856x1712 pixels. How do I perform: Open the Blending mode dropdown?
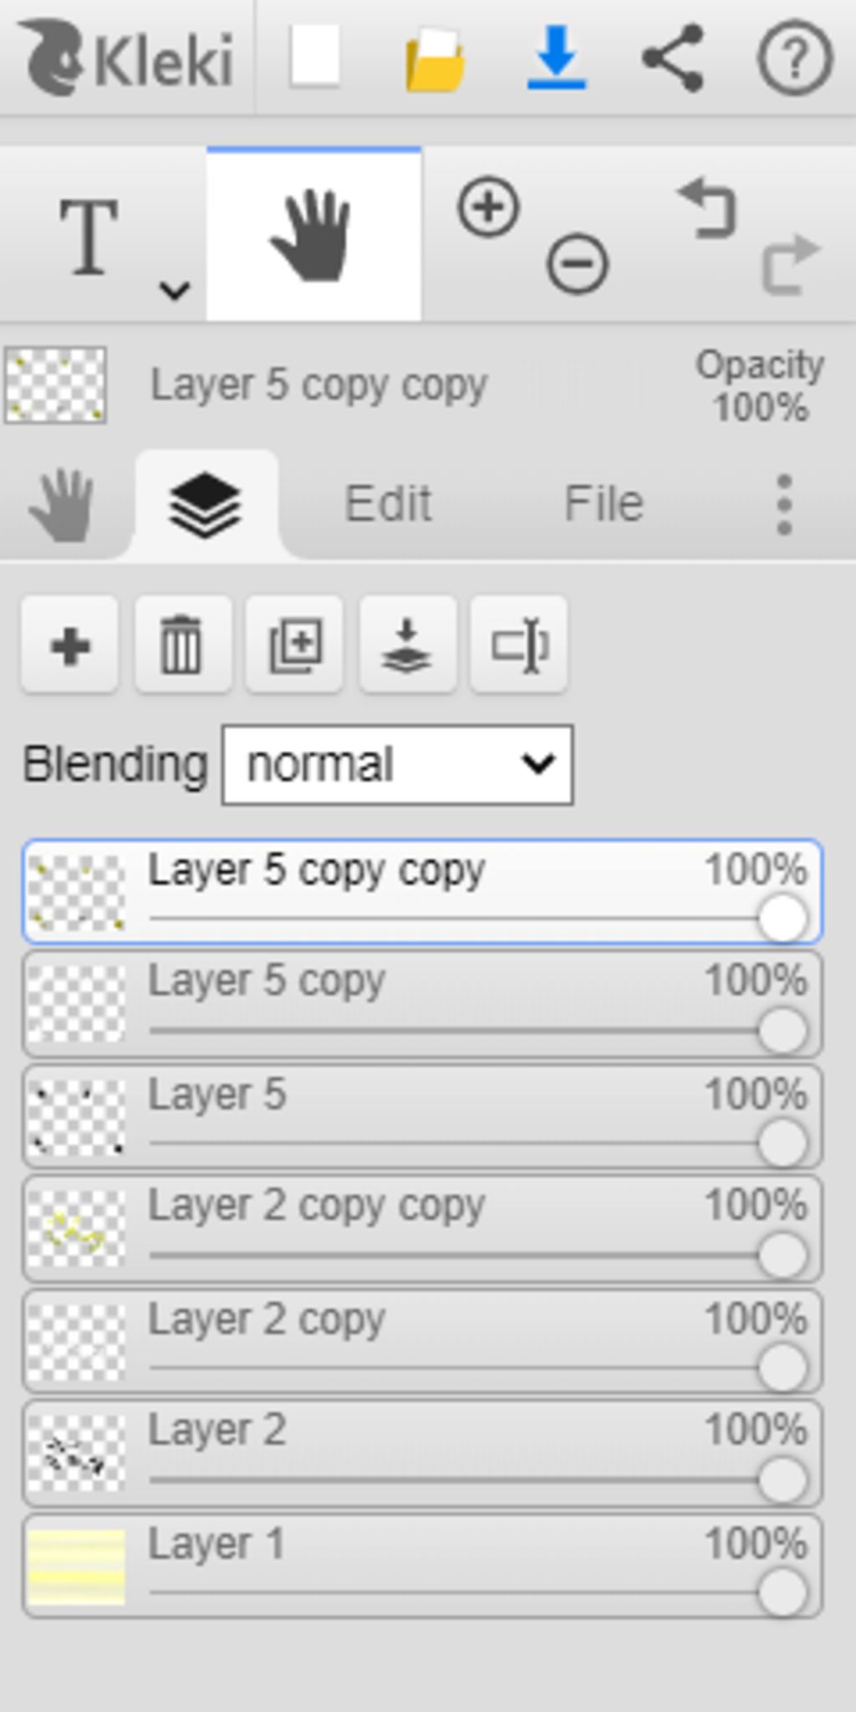[x=397, y=765]
